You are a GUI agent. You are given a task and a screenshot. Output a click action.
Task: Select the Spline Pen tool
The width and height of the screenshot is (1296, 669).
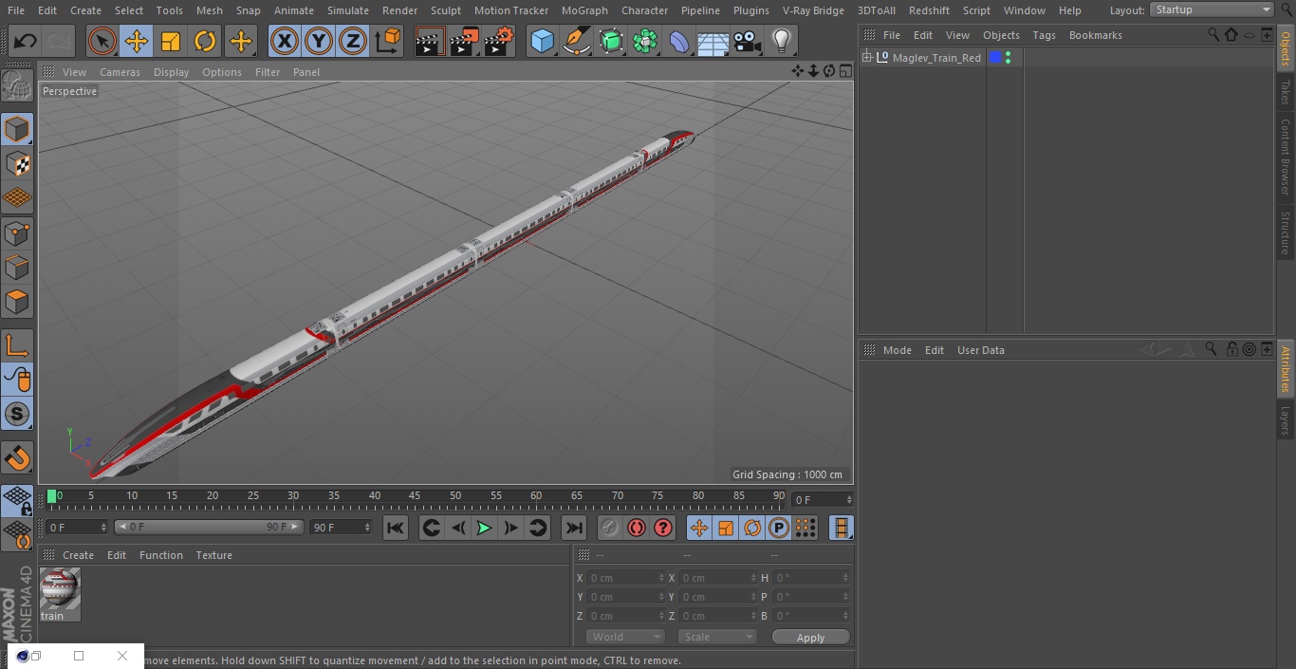coord(576,41)
